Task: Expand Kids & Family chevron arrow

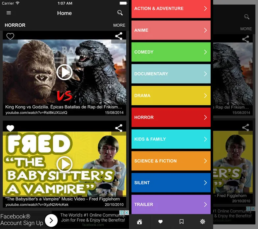Action: point(205,139)
